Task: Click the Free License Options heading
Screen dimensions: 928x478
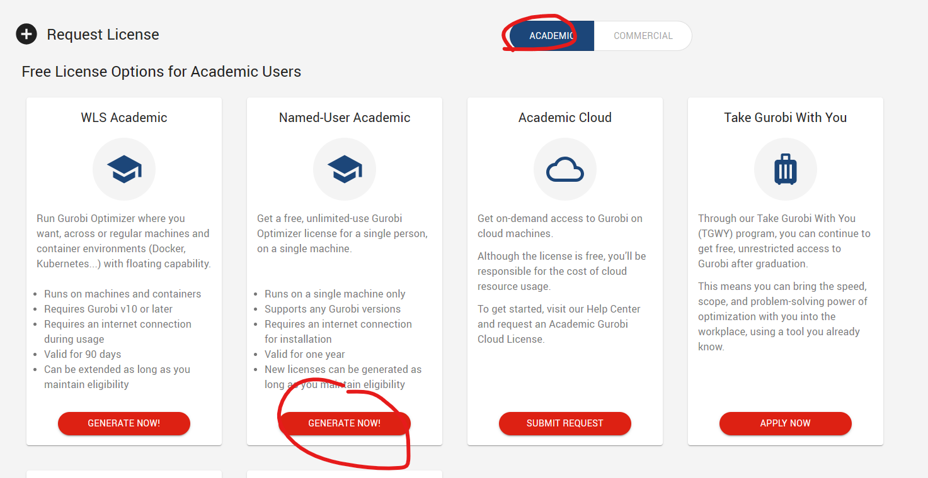Action: [x=161, y=72]
